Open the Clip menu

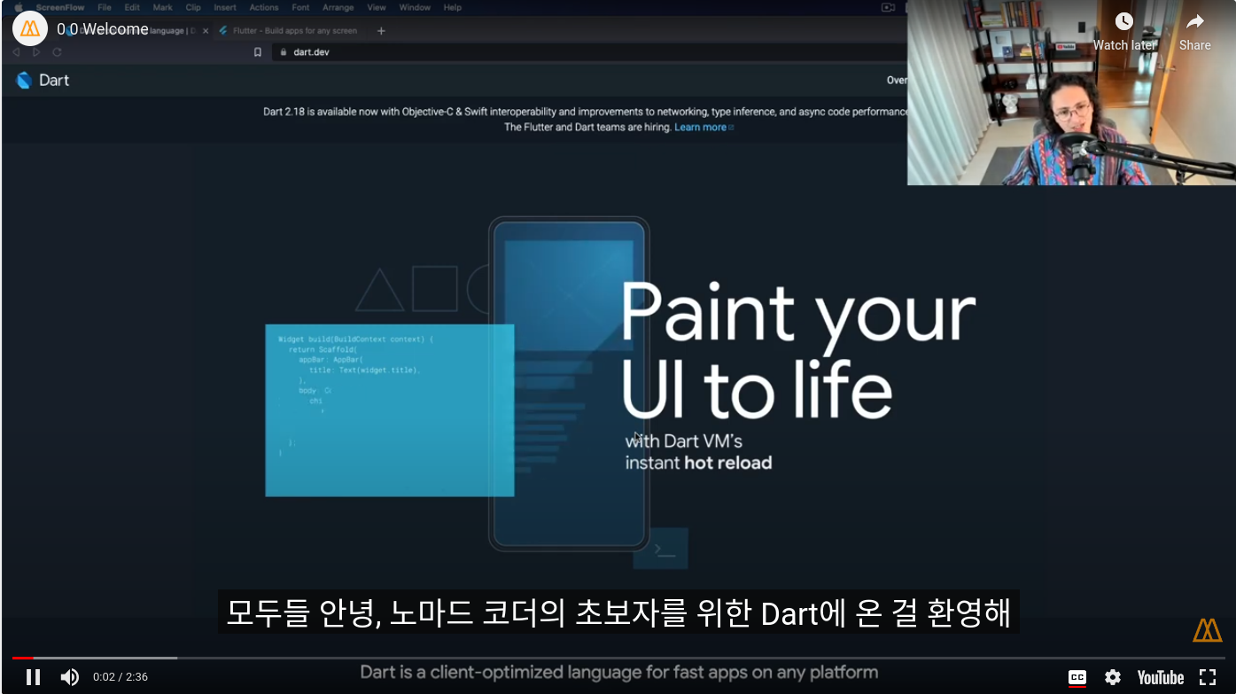coord(193,7)
